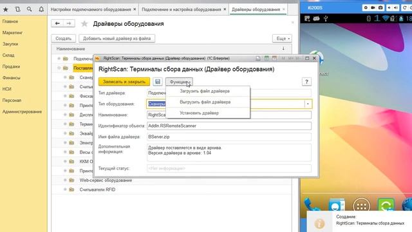Open help question mark button in dialog
This screenshot has width=412, height=232.
point(306,82)
